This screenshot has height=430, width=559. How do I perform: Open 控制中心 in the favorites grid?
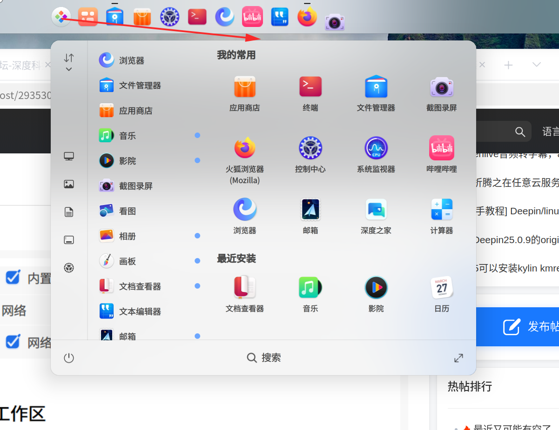point(310,155)
